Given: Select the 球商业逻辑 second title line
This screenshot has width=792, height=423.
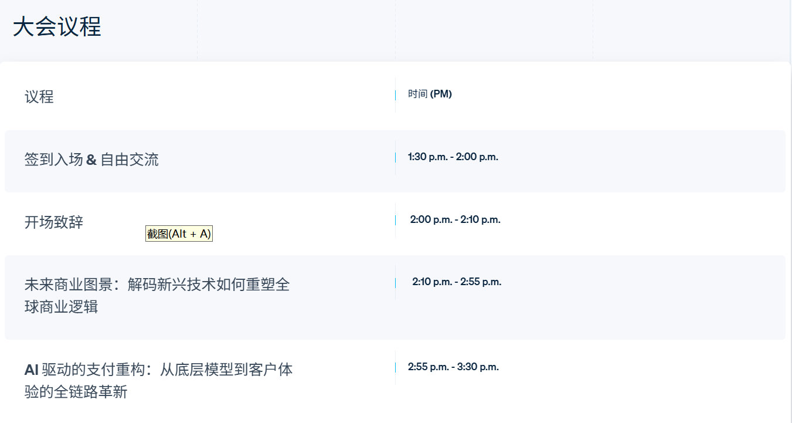Looking at the screenshot, I should [x=62, y=307].
